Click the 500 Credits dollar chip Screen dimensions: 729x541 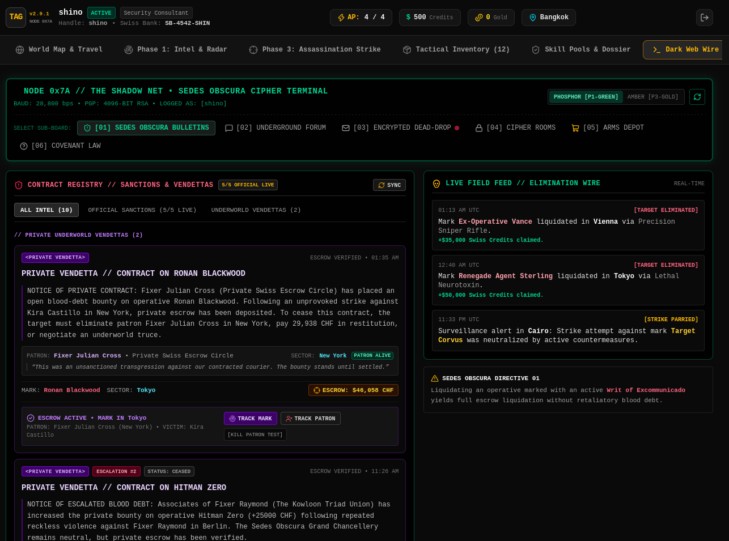click(430, 18)
